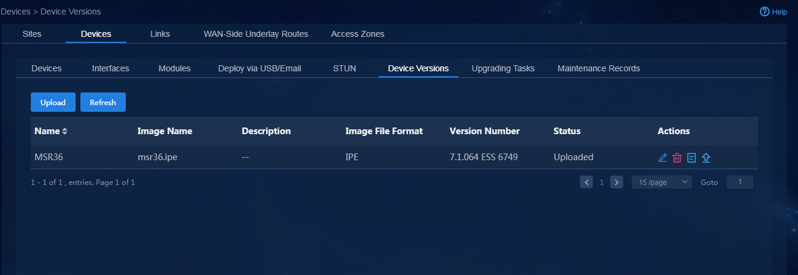Delete the MSR36 image with trash icon
Viewport: 798px width, 275px height.
[677, 158]
